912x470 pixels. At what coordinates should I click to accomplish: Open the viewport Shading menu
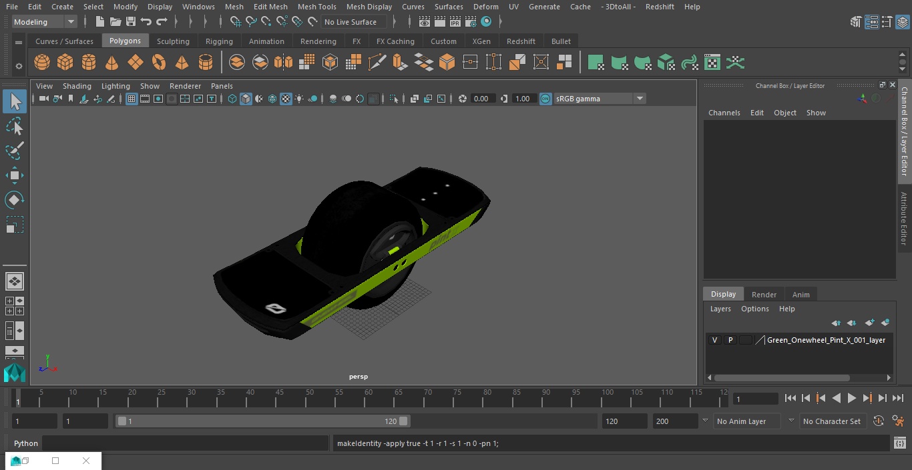pos(77,86)
